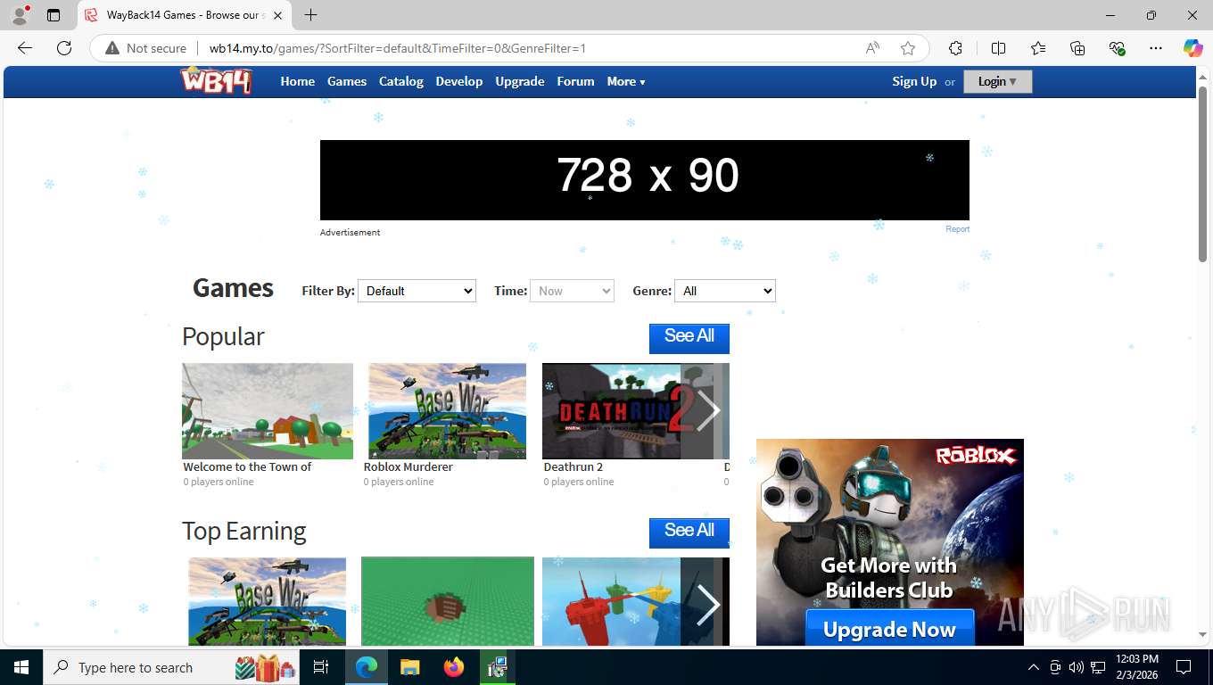Image resolution: width=1213 pixels, height=685 pixels.
Task: Open Roblox Murderer game title link
Action: point(408,466)
